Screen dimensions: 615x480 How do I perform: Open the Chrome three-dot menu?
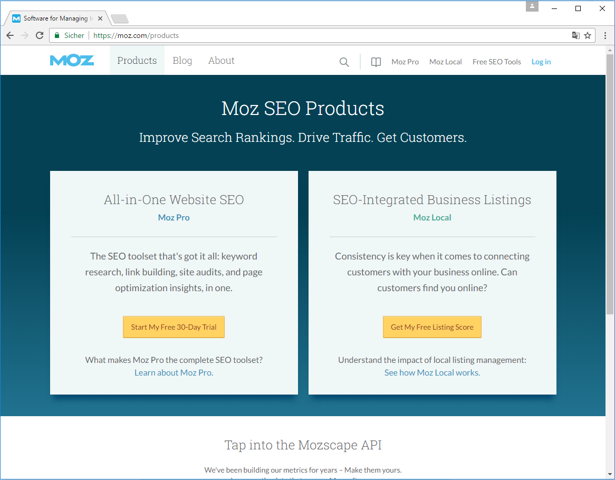[x=605, y=36]
